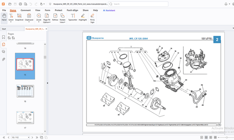
Task: Switch to single page view mode
Action: pos(202,137)
